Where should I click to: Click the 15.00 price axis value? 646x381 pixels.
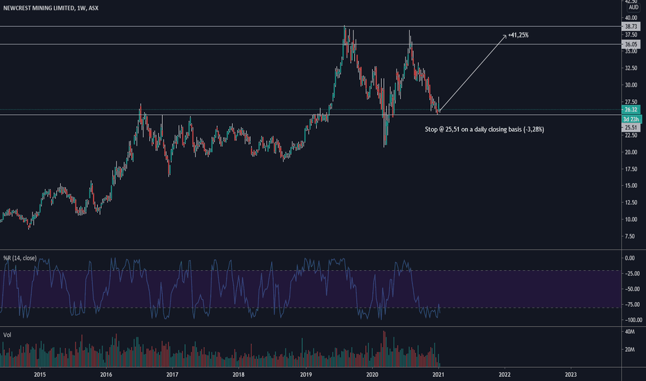(x=631, y=186)
